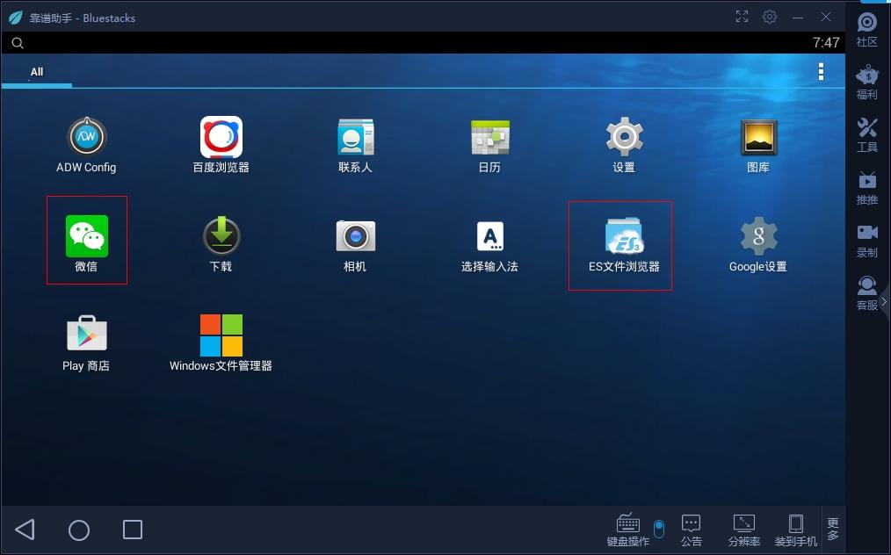
Task: Open 选择输入法 input method chooser
Action: 489,245
